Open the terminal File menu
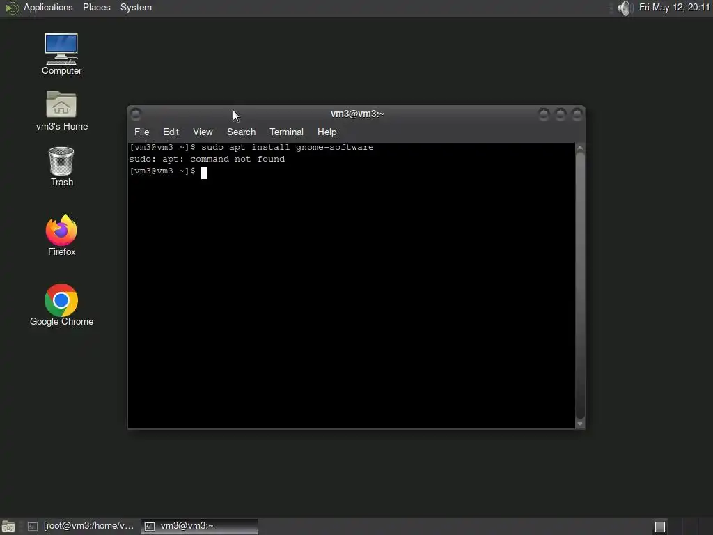 [x=142, y=132]
